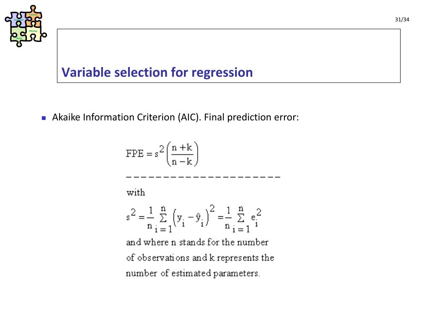Click the line about number of observations
Viewport: 429px width, 322px height.
coord(200,258)
